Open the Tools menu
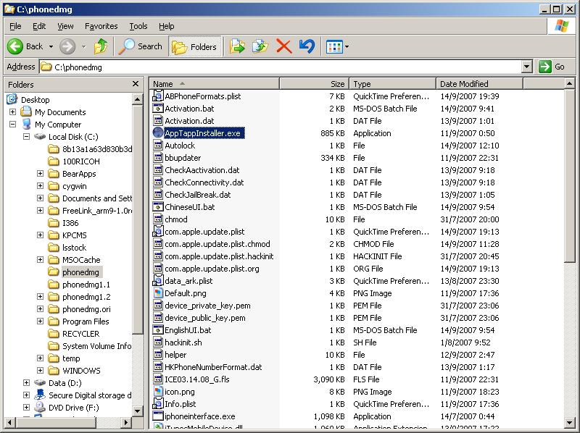This screenshot has width=580, height=433. tap(138, 26)
